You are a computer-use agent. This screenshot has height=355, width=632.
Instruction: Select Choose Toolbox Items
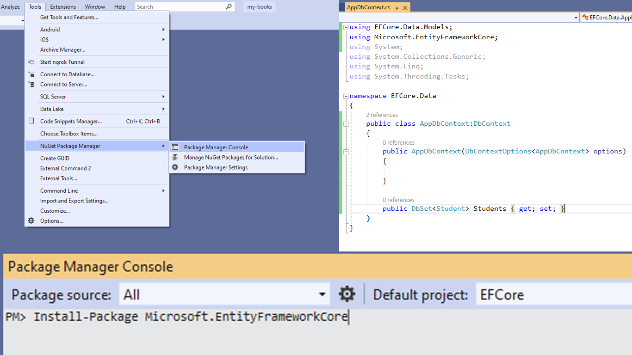click(97, 134)
